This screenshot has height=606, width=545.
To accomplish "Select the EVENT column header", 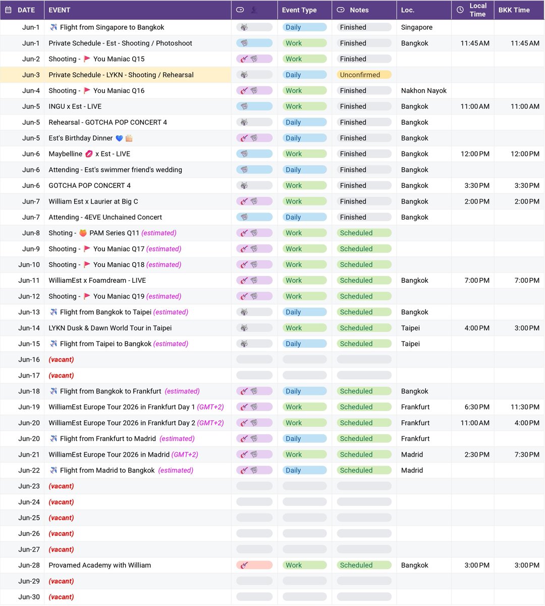I will coord(138,10).
